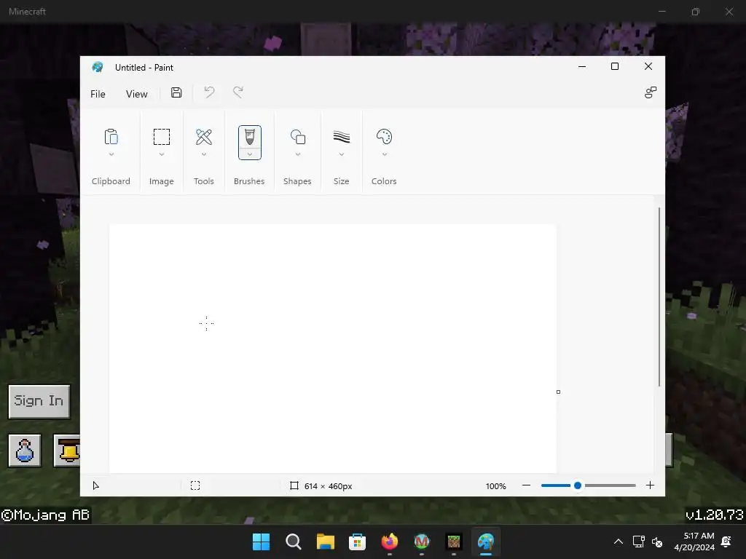The height and width of the screenshot is (559, 746).
Task: Open the View menu
Action: (x=136, y=94)
